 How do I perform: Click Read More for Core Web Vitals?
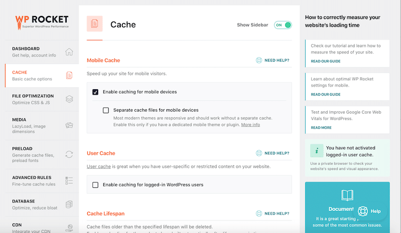[321, 128]
